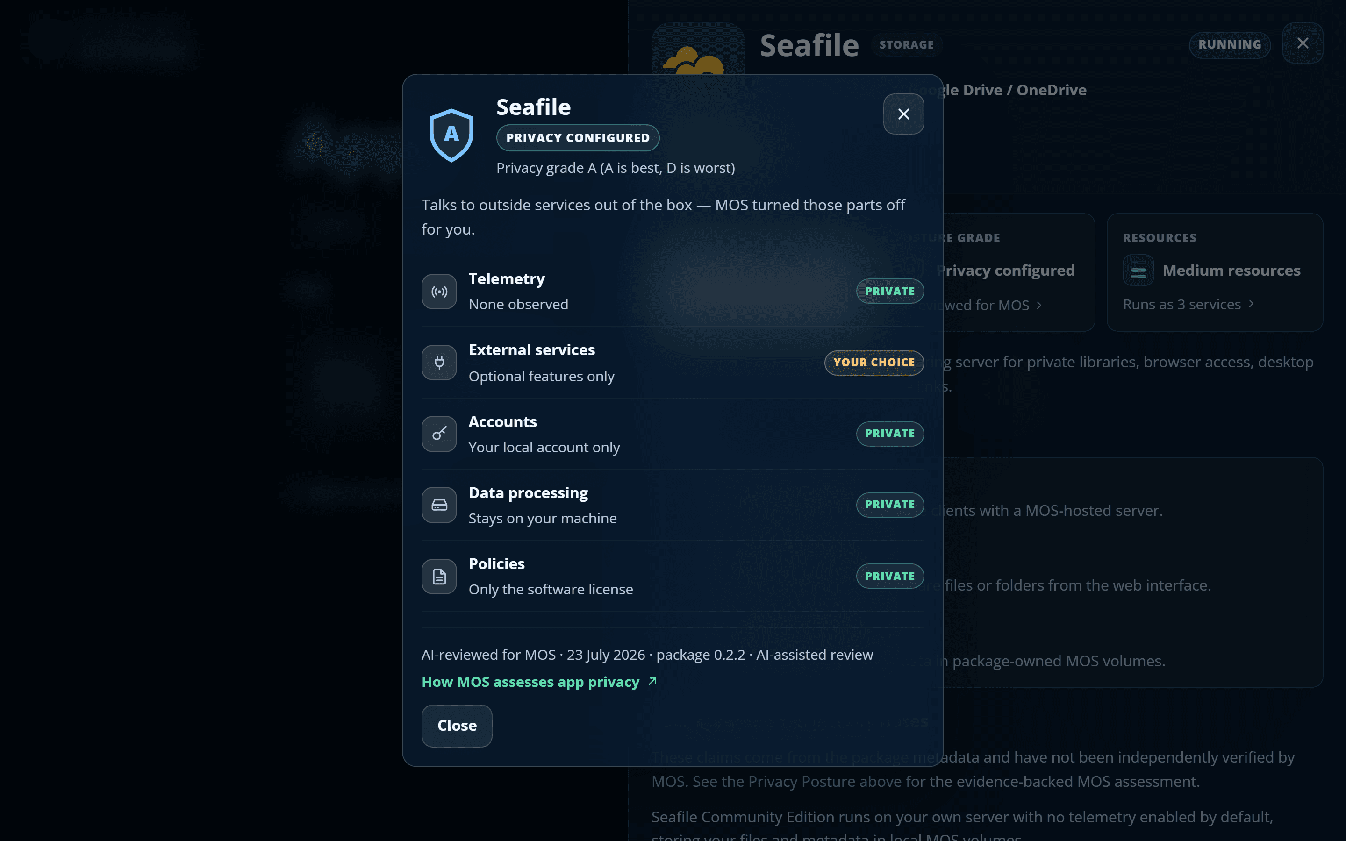Click 'Your local account only' text
The image size is (1346, 841).
click(x=544, y=447)
